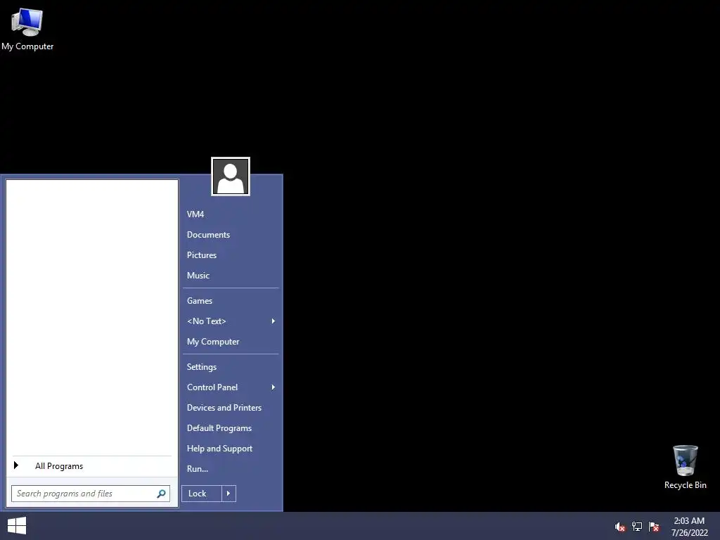
Task: Open Settings from Start menu
Action: (231, 367)
